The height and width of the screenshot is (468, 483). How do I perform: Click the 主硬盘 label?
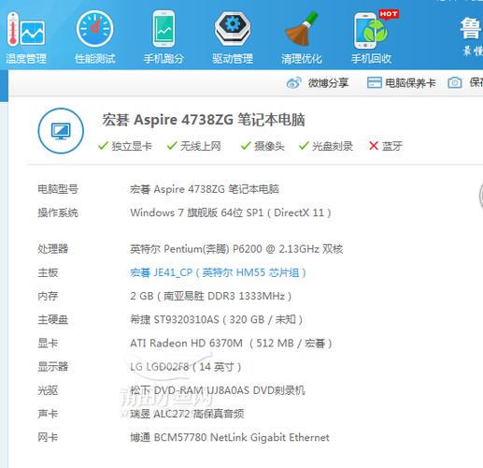point(53,320)
